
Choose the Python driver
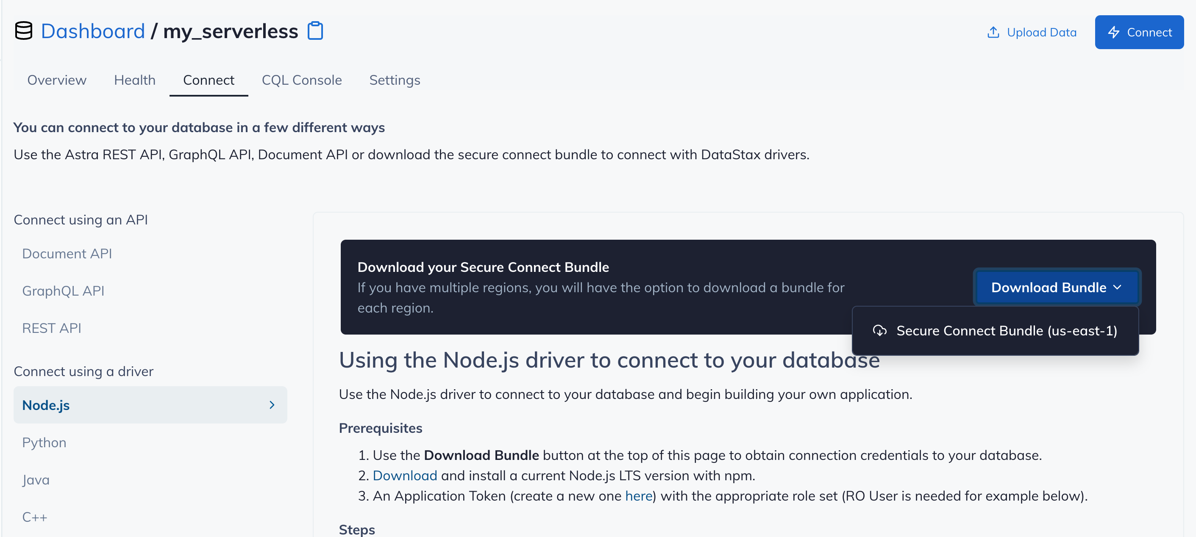pyautogui.click(x=44, y=442)
